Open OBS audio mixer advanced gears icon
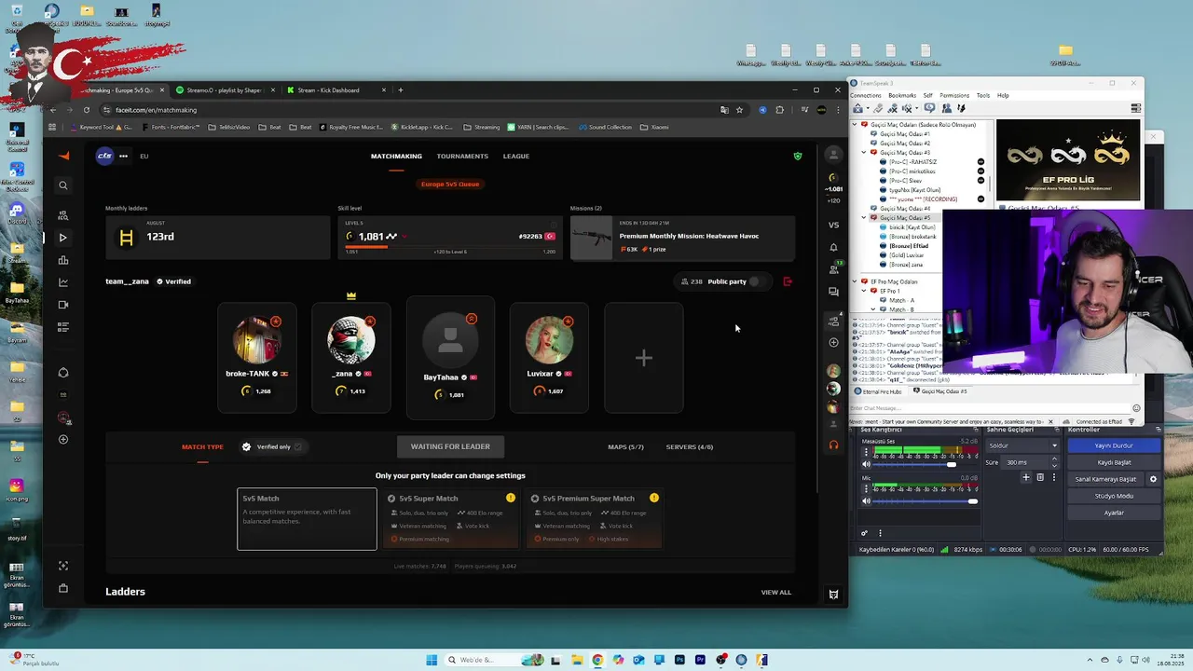Viewport: 1193px width, 671px height. point(864,533)
